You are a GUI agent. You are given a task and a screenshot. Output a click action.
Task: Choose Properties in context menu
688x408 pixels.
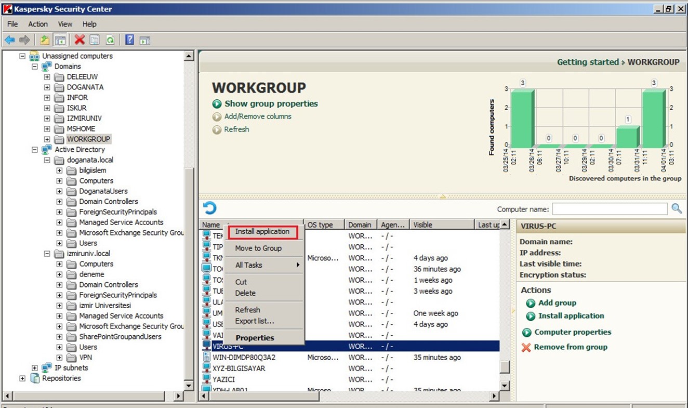coord(264,338)
